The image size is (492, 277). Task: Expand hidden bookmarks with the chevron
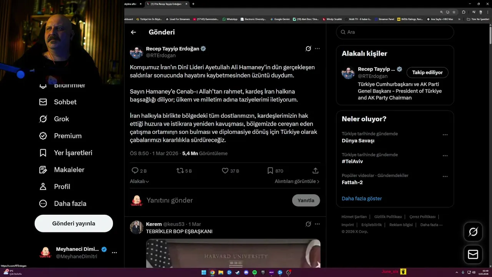pyautogui.click(x=459, y=19)
